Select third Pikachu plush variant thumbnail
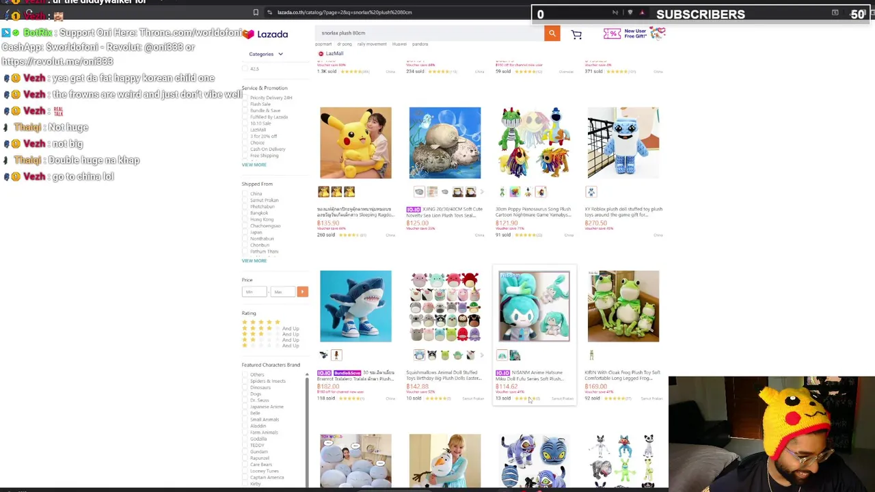875x492 pixels. (x=349, y=192)
